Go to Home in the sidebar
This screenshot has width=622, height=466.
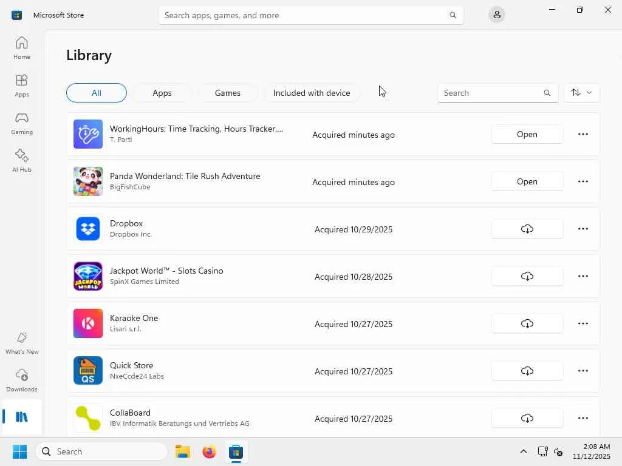click(x=22, y=48)
